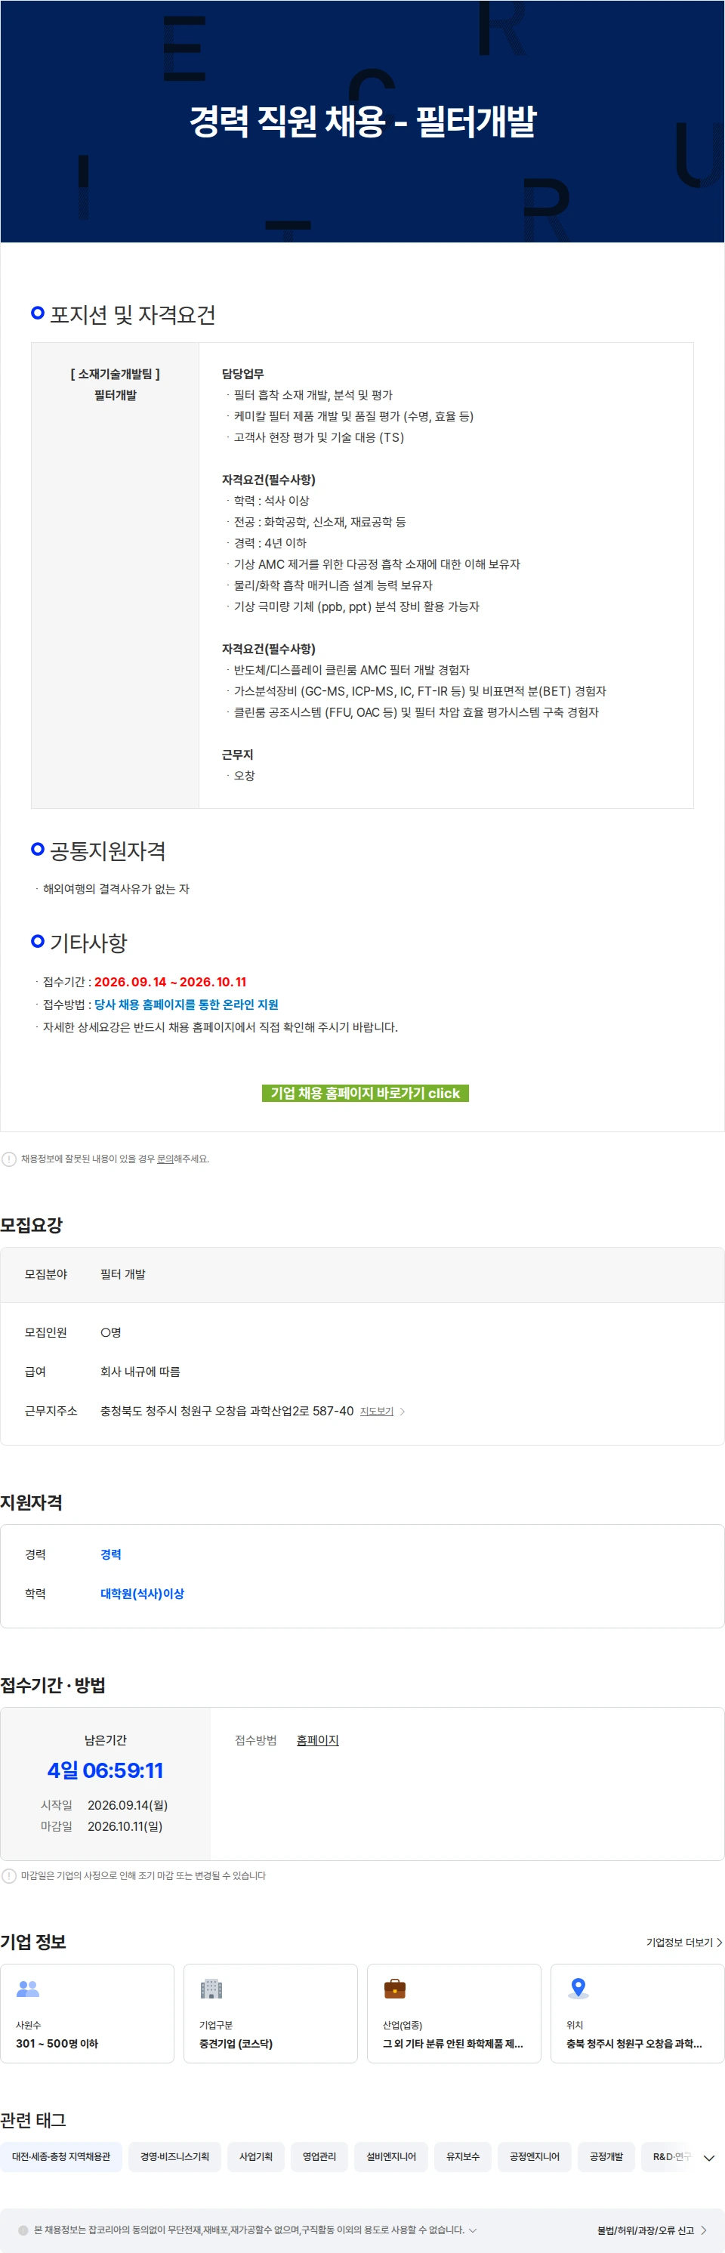Click the map pin icon in 위치 card

pyautogui.click(x=578, y=1988)
